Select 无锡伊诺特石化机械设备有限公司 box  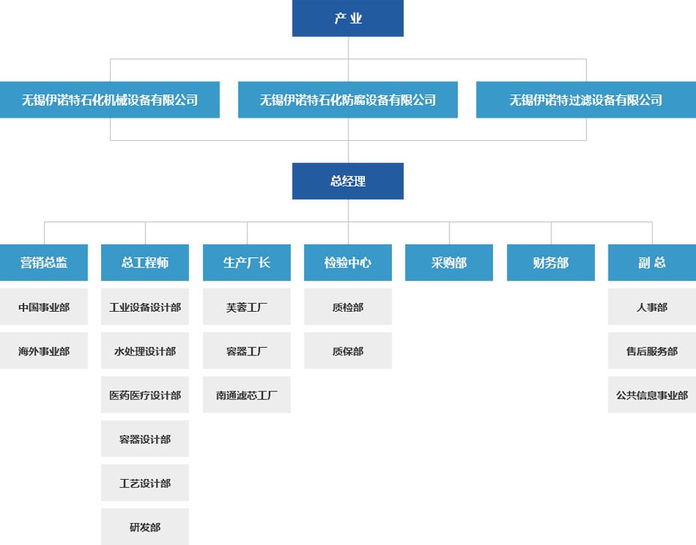(x=109, y=100)
